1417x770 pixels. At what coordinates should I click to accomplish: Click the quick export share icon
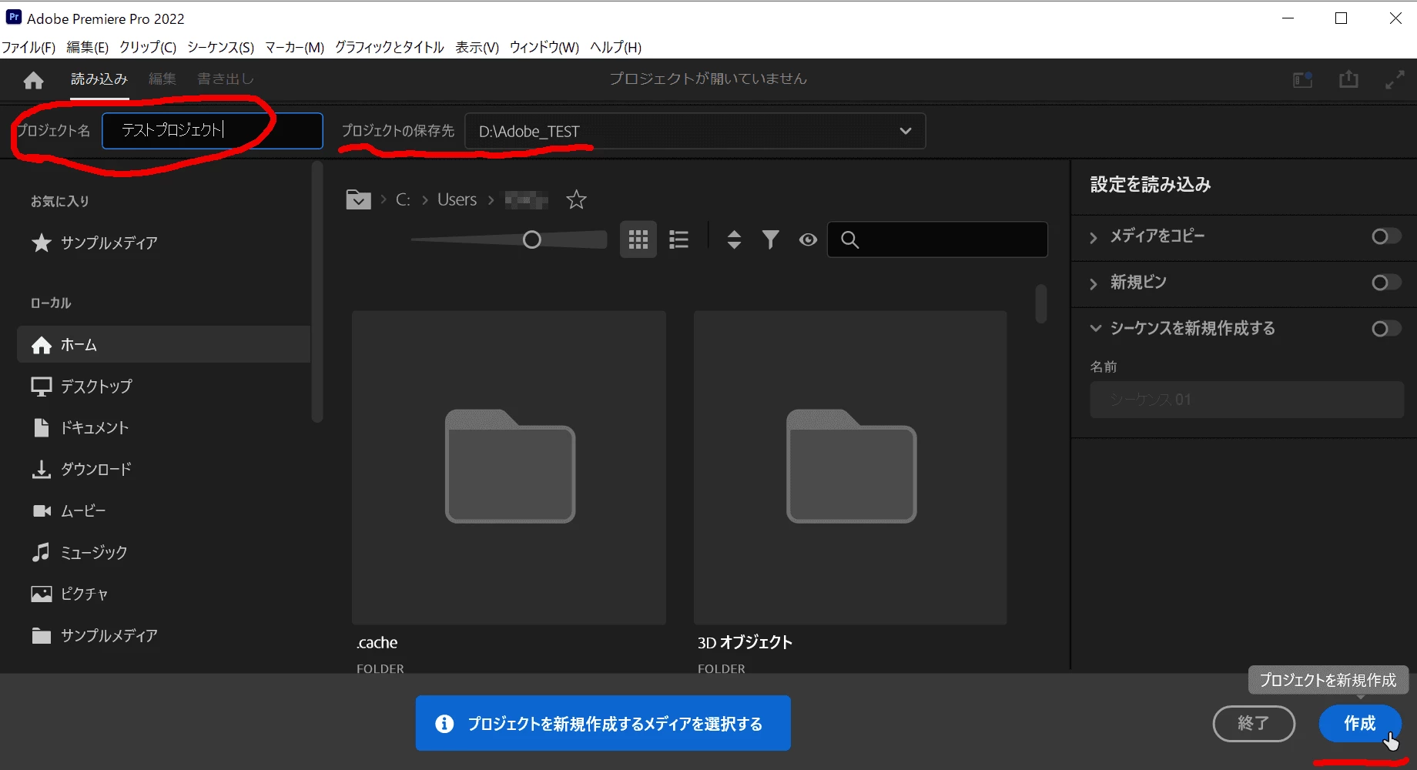[1348, 79]
